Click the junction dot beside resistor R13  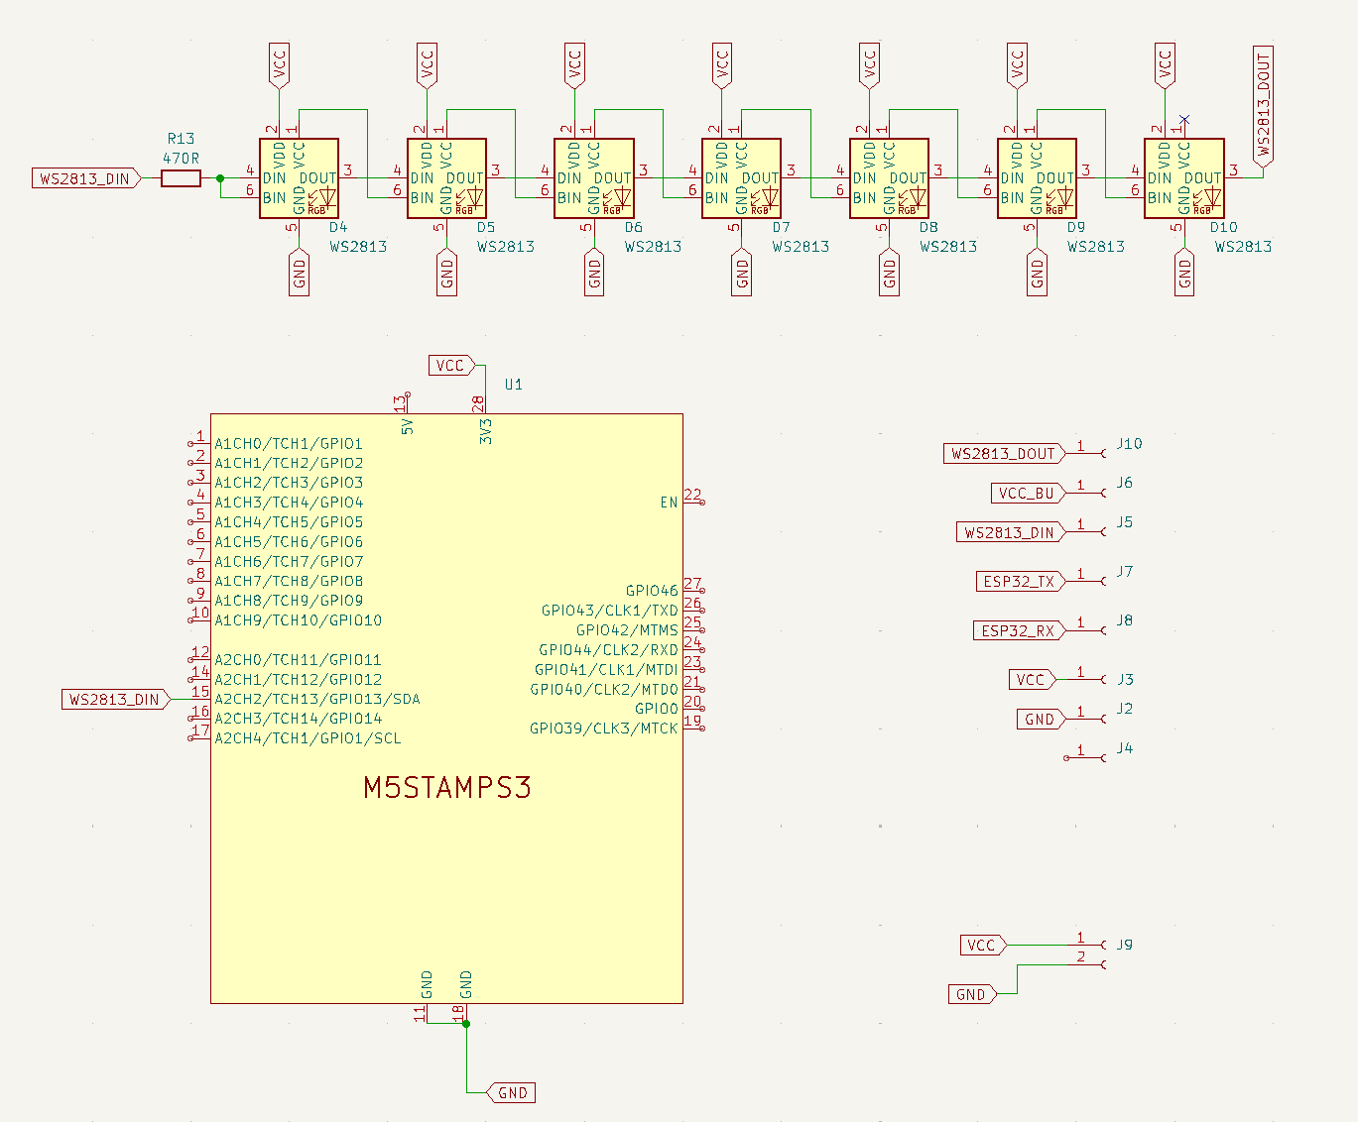[x=220, y=178]
